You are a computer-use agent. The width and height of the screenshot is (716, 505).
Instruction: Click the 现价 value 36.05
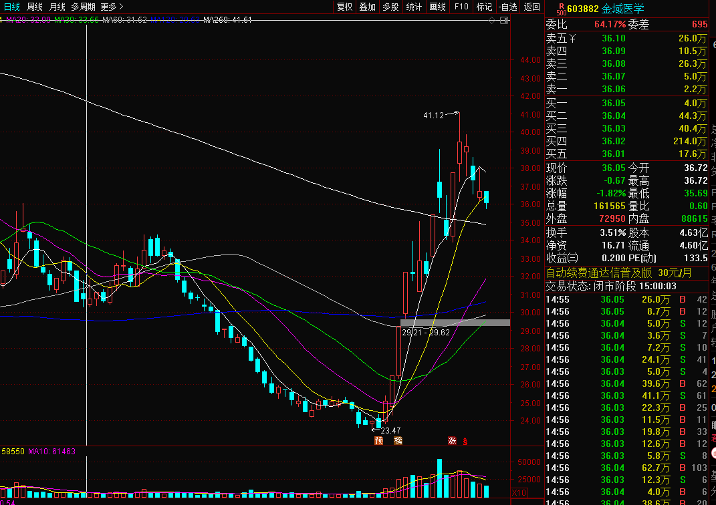coord(613,168)
